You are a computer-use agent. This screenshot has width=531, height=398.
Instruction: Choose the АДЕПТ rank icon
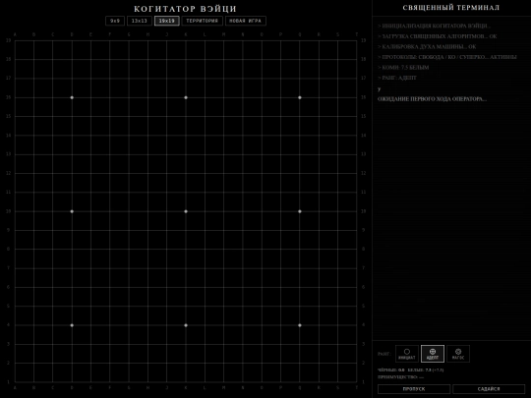[433, 354]
